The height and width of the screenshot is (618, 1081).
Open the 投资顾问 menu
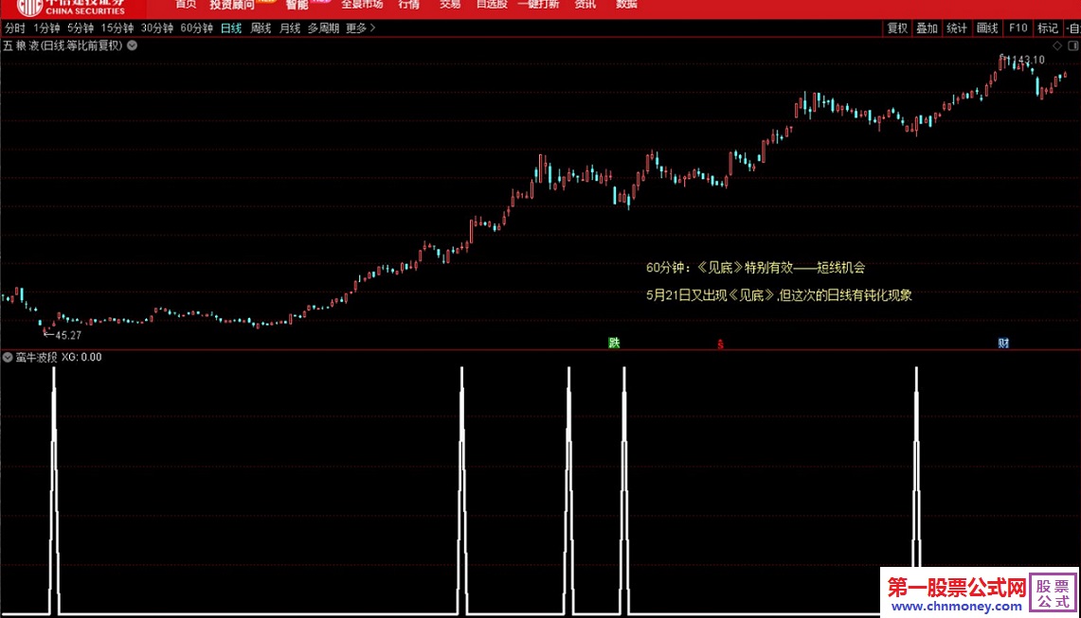[x=232, y=5]
